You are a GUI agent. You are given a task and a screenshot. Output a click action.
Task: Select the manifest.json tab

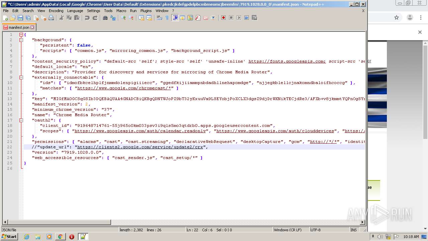point(18,27)
